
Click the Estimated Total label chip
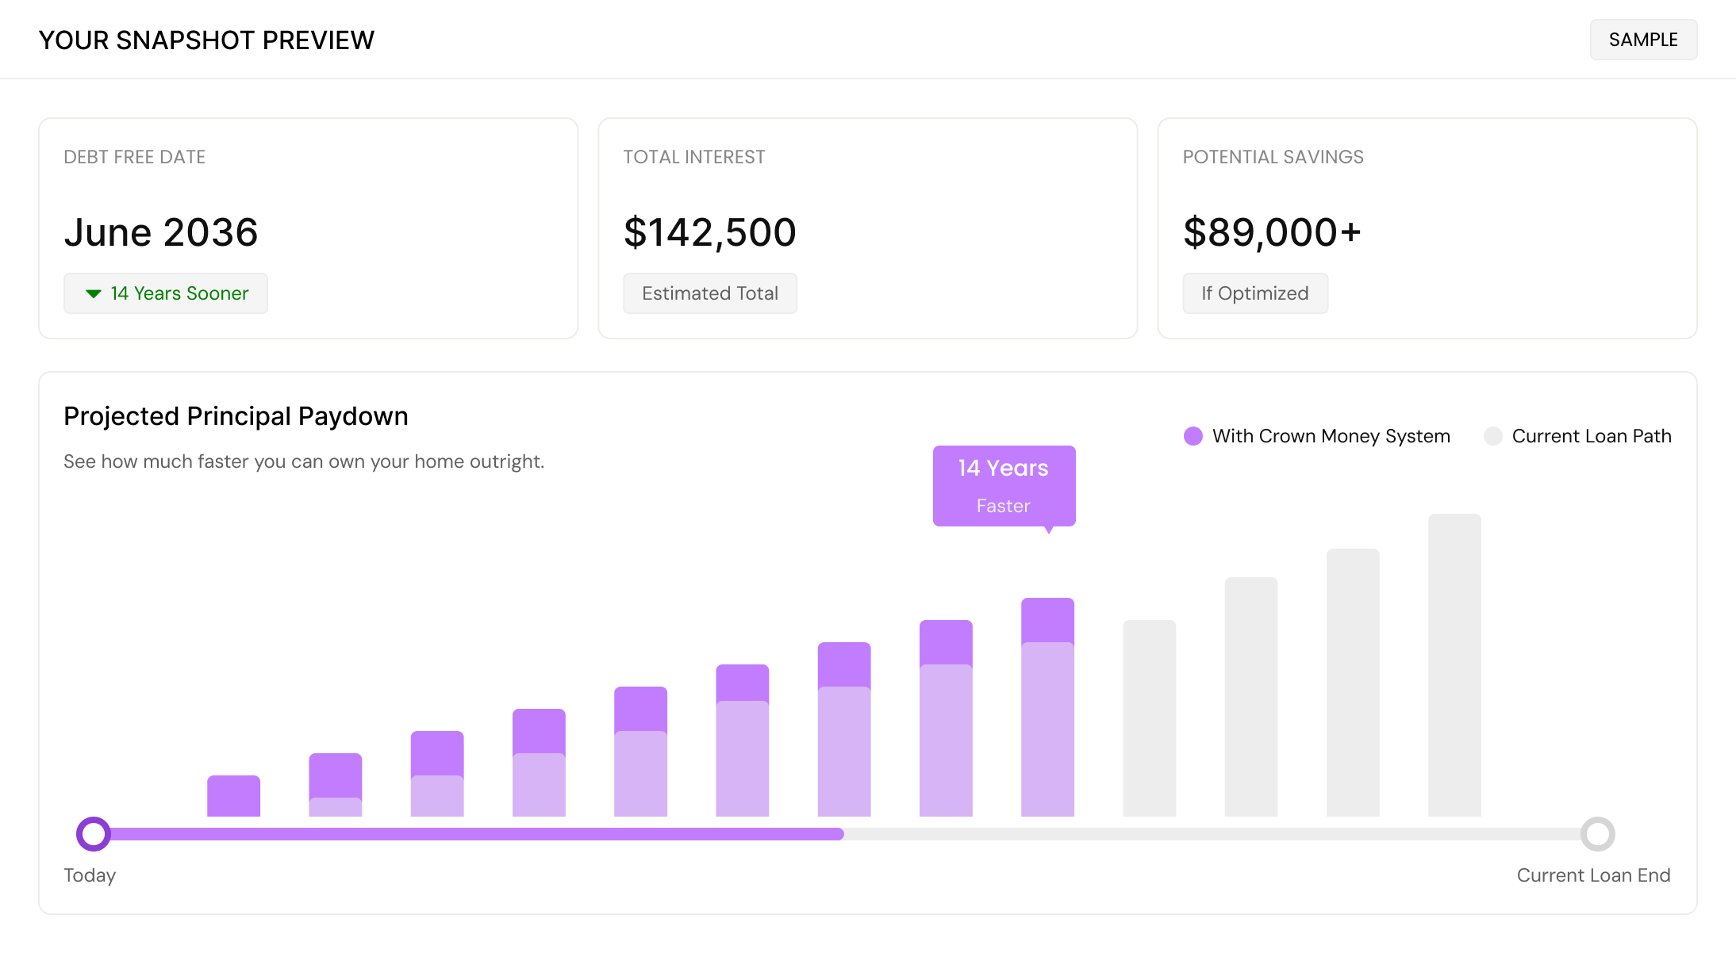[x=710, y=293]
